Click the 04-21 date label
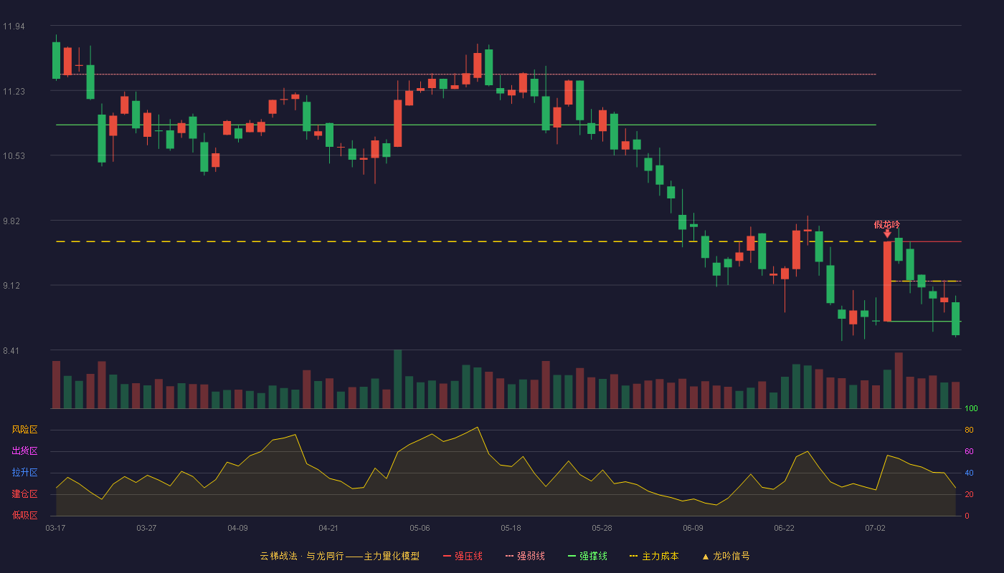The width and height of the screenshot is (1004, 573). click(x=328, y=528)
